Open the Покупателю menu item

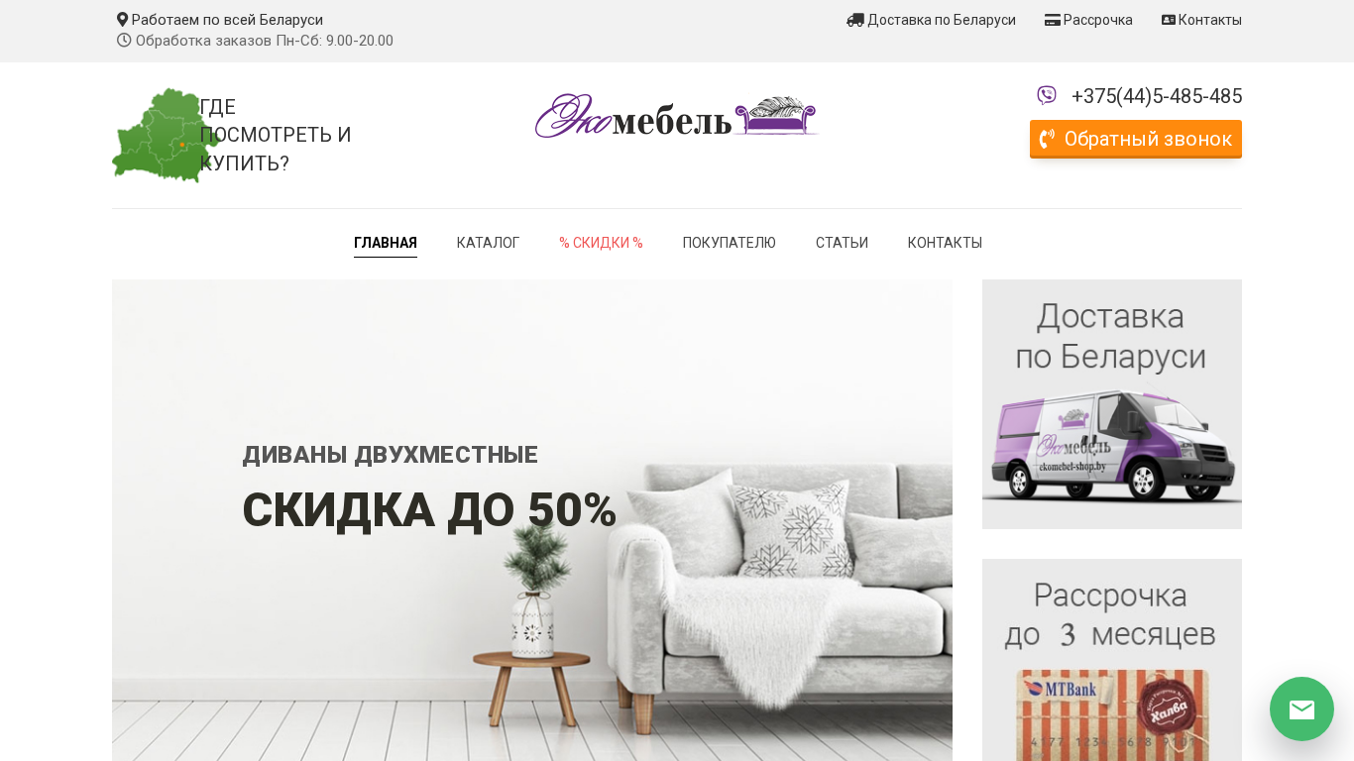730,243
